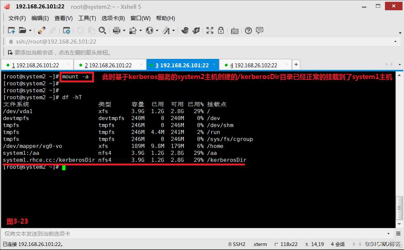Open the dropdown arrow beside Open folder
The width and height of the screenshot is (404, 250).
tap(30, 30)
